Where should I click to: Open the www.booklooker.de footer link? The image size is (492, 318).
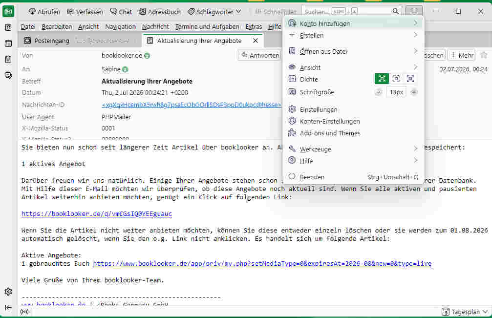53,304
